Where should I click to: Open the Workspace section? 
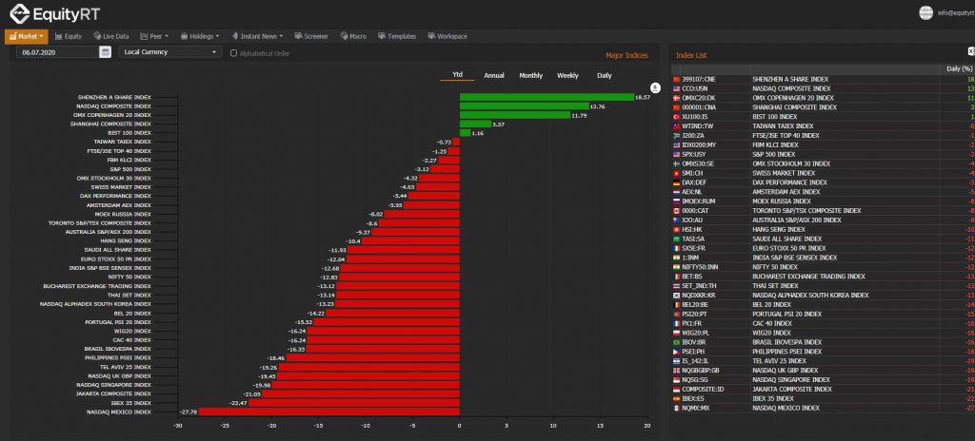coord(448,37)
